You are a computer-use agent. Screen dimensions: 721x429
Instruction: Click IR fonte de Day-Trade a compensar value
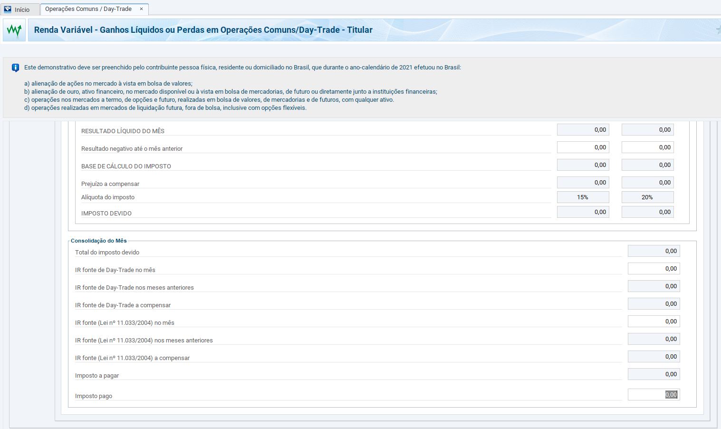pos(654,304)
